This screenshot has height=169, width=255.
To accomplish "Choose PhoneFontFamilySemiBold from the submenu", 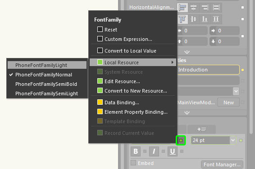I will 46,84.
